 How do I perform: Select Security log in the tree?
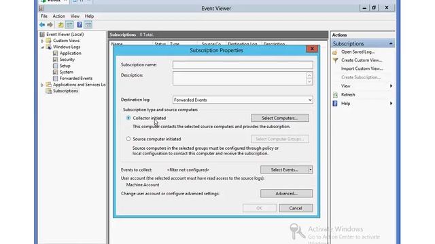67,60
